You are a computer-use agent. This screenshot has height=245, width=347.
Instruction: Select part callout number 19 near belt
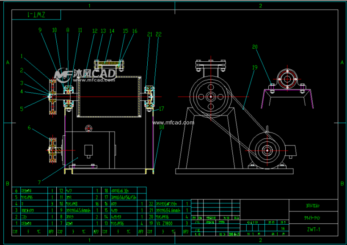[x=255, y=67]
